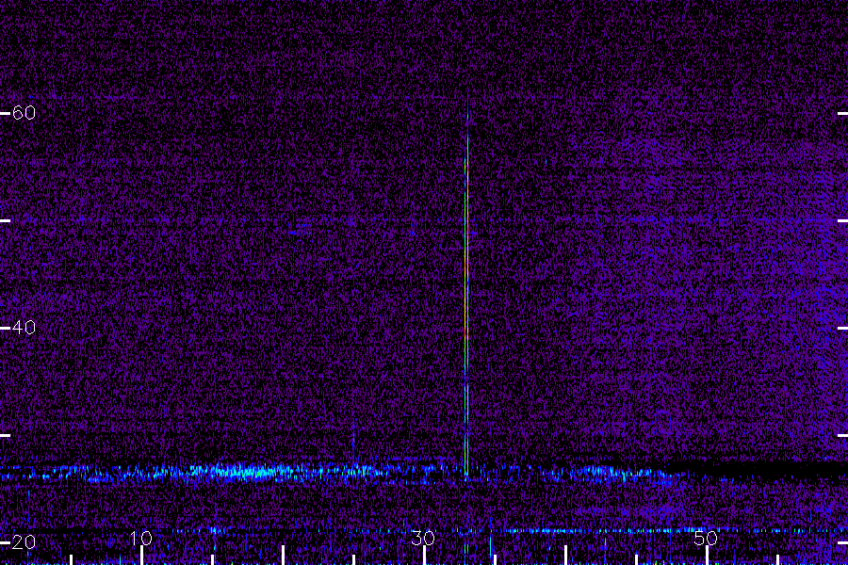
Task: Click the "20" label at the axis corner
Action: [24, 541]
